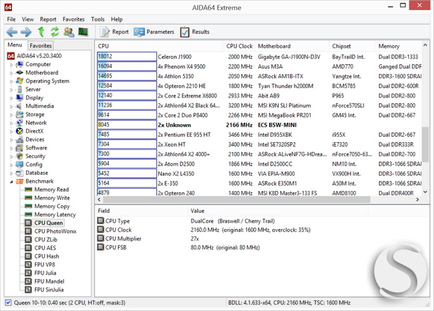This screenshot has width=434, height=311.
Task: Open the Help menu
Action: [117, 19]
